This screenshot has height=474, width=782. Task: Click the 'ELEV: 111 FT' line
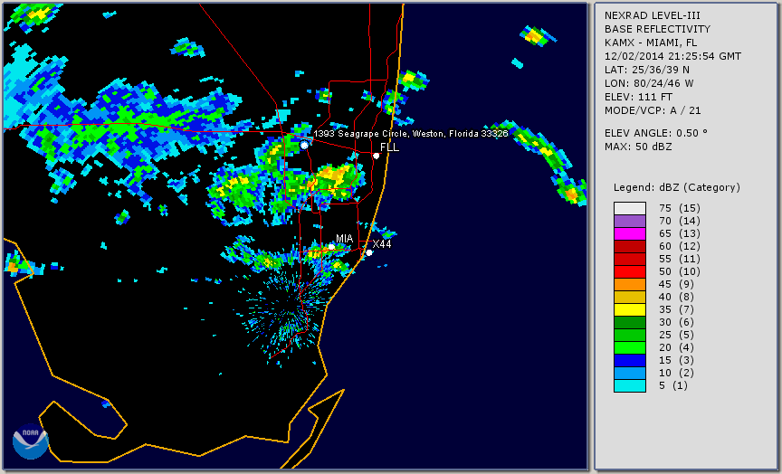click(x=638, y=97)
